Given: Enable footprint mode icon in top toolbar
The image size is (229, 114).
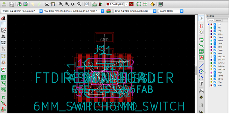Looking at the screenshot, I should coord(139,4).
